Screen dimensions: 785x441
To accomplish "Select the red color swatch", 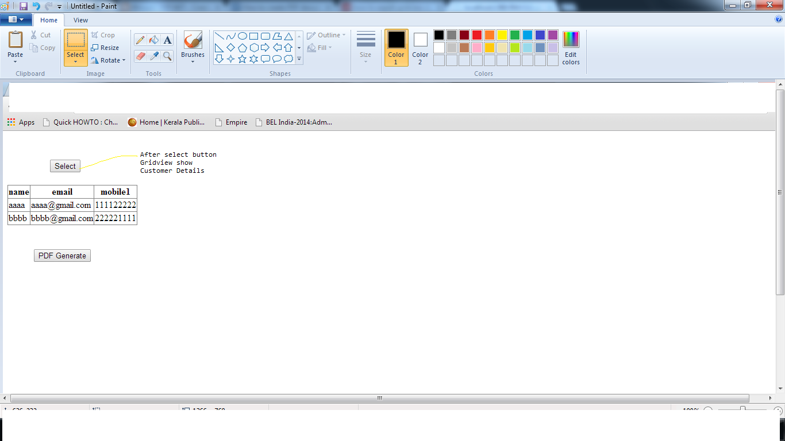I will [x=476, y=34].
